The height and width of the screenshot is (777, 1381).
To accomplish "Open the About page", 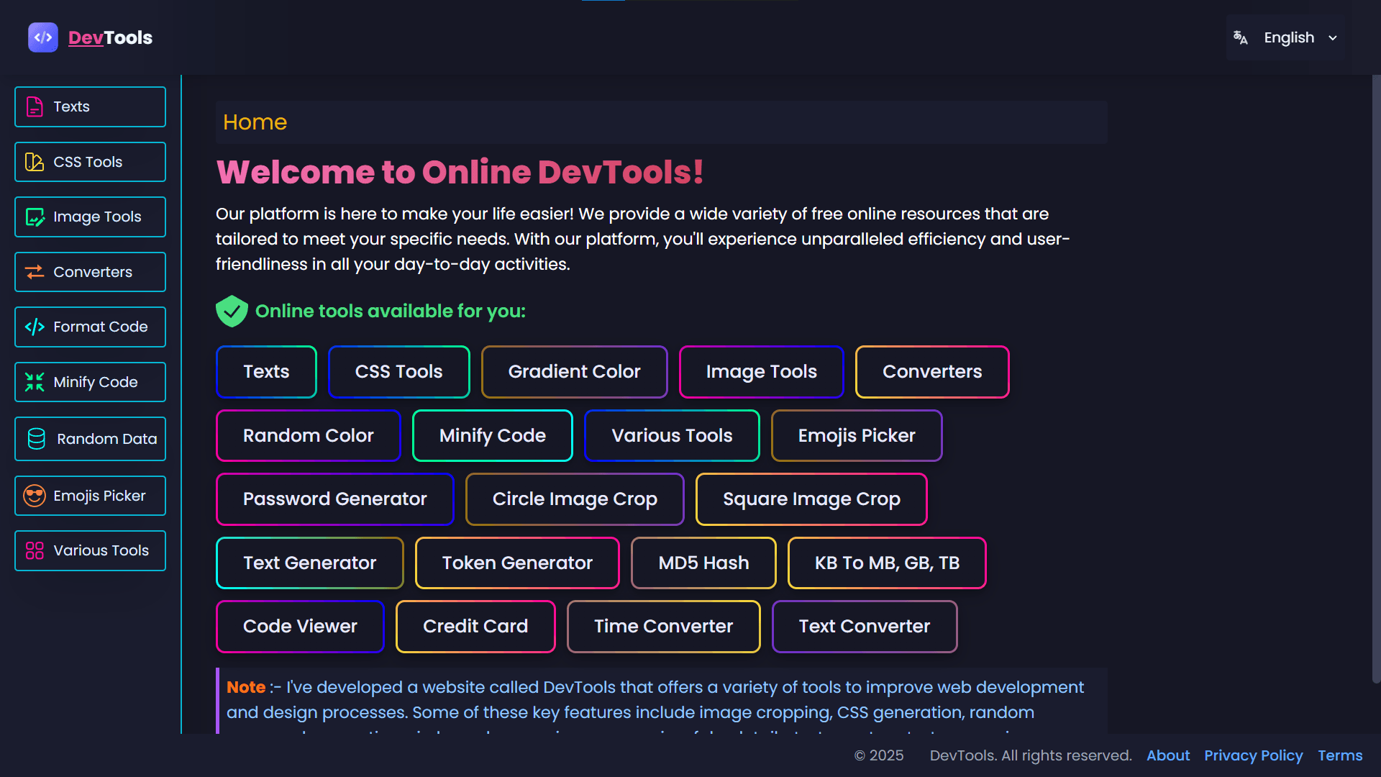I will 1167,755.
